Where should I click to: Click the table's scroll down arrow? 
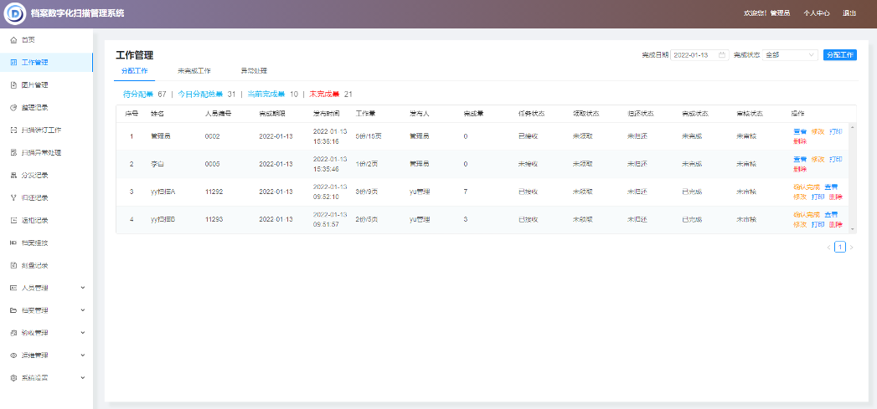853,228
